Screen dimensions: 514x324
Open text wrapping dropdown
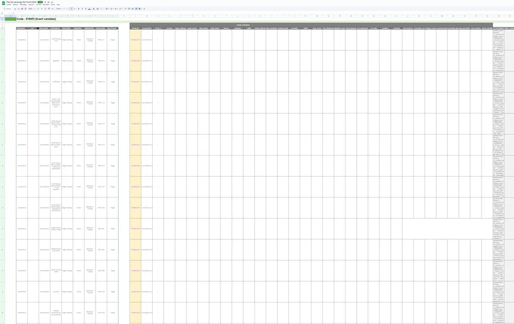[116, 9]
